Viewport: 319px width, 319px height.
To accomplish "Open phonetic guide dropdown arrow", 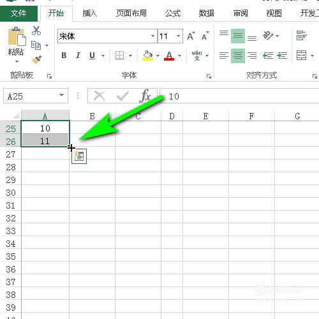I will point(207,56).
